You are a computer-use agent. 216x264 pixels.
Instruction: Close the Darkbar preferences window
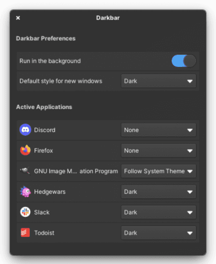(18, 18)
